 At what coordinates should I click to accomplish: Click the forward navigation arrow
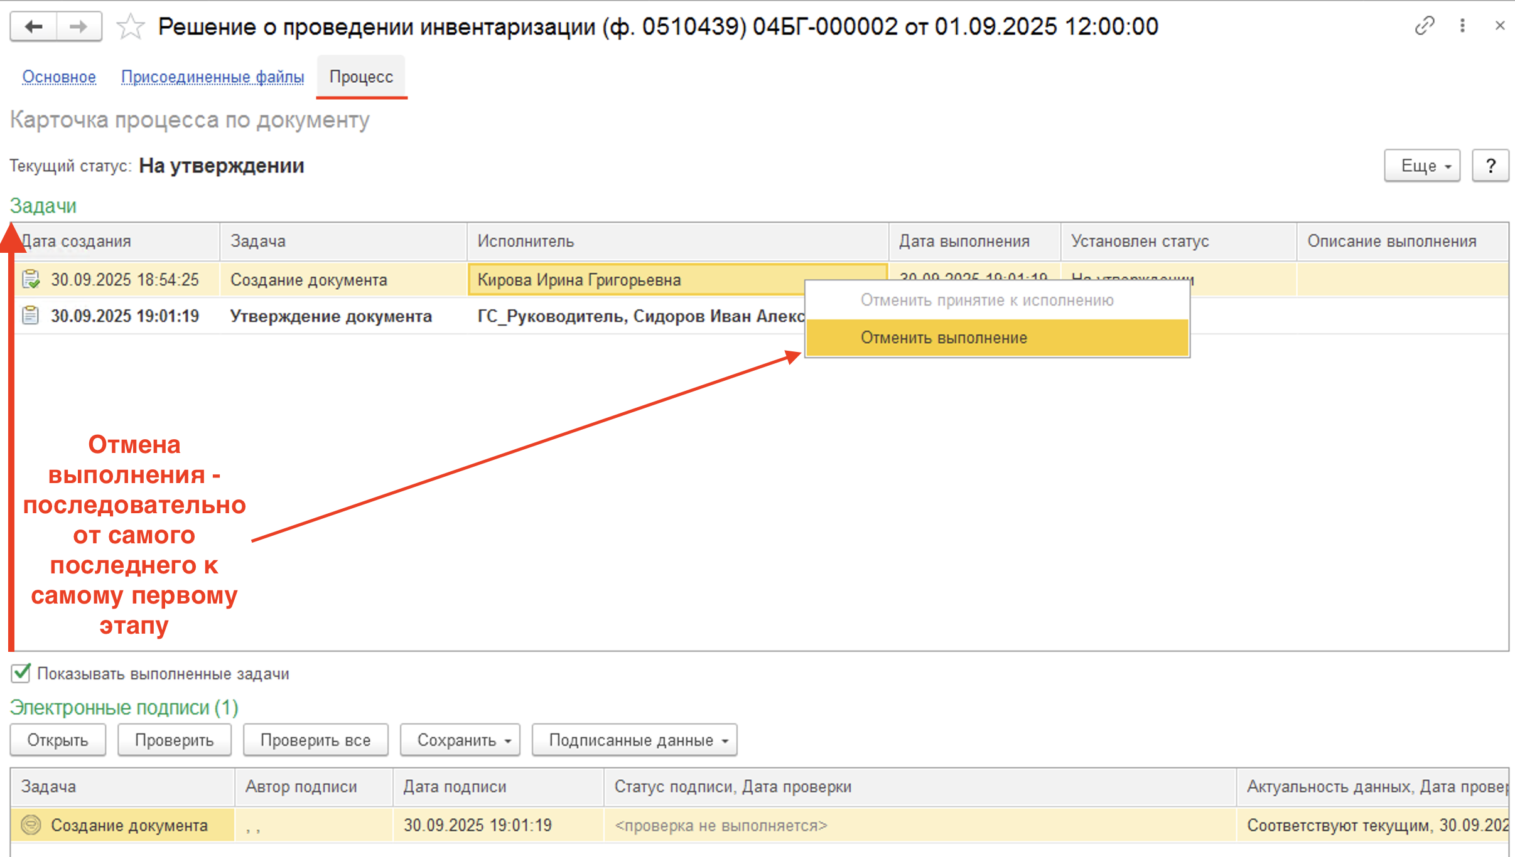(x=78, y=26)
